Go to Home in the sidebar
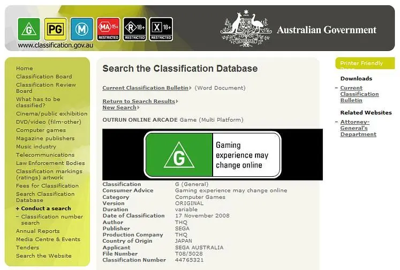The height and width of the screenshot is (270, 400). click(25, 69)
